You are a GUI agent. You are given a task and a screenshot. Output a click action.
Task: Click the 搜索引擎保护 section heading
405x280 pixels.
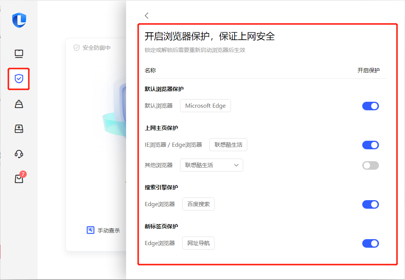pos(161,188)
